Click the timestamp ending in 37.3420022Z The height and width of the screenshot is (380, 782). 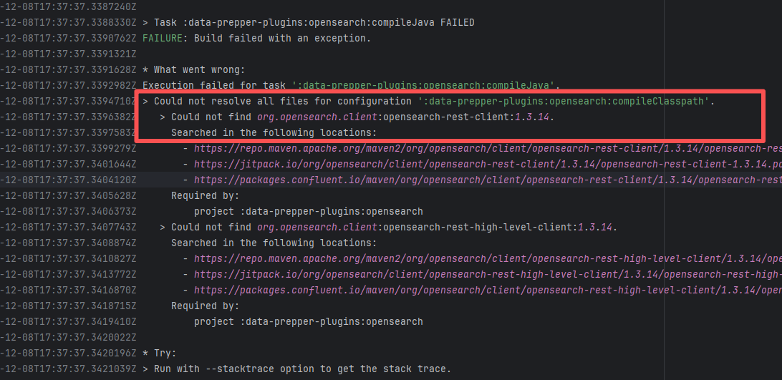coord(68,337)
